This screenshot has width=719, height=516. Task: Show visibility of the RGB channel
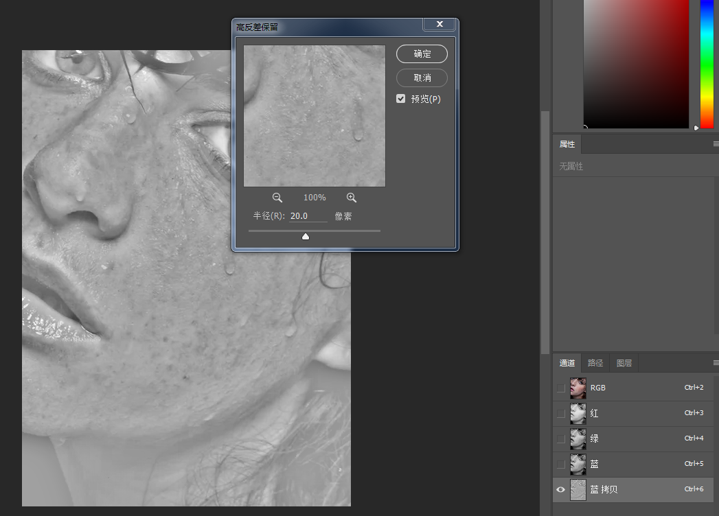(x=560, y=388)
